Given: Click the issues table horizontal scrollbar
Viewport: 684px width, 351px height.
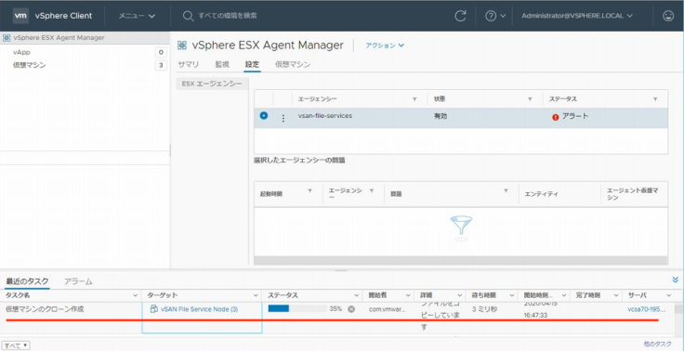Looking at the screenshot, I should (461, 260).
